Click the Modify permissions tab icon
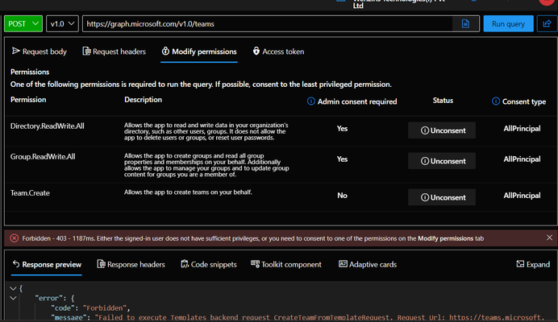This screenshot has width=558, height=322. [165, 51]
